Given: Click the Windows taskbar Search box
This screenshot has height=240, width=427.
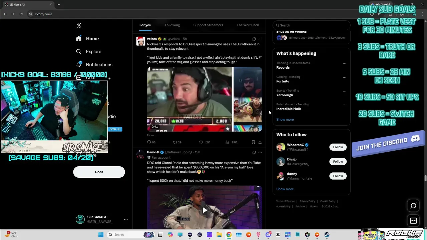Looking at the screenshot, I should (131, 235).
